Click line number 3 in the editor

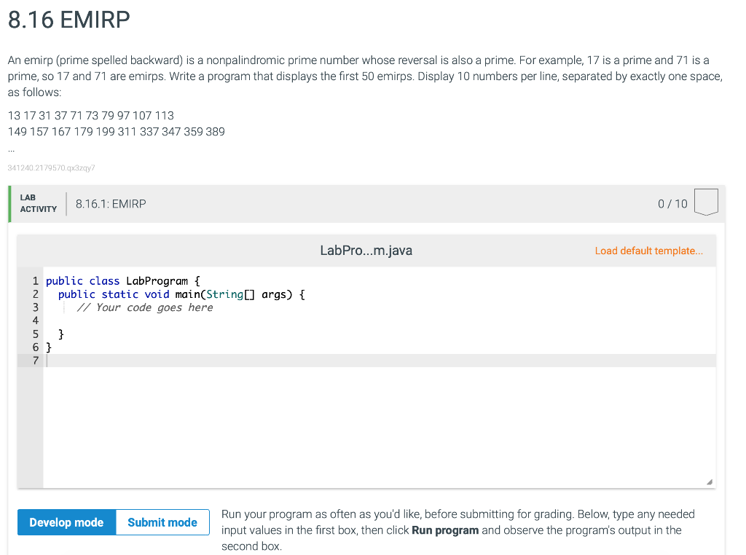pyautogui.click(x=35, y=307)
